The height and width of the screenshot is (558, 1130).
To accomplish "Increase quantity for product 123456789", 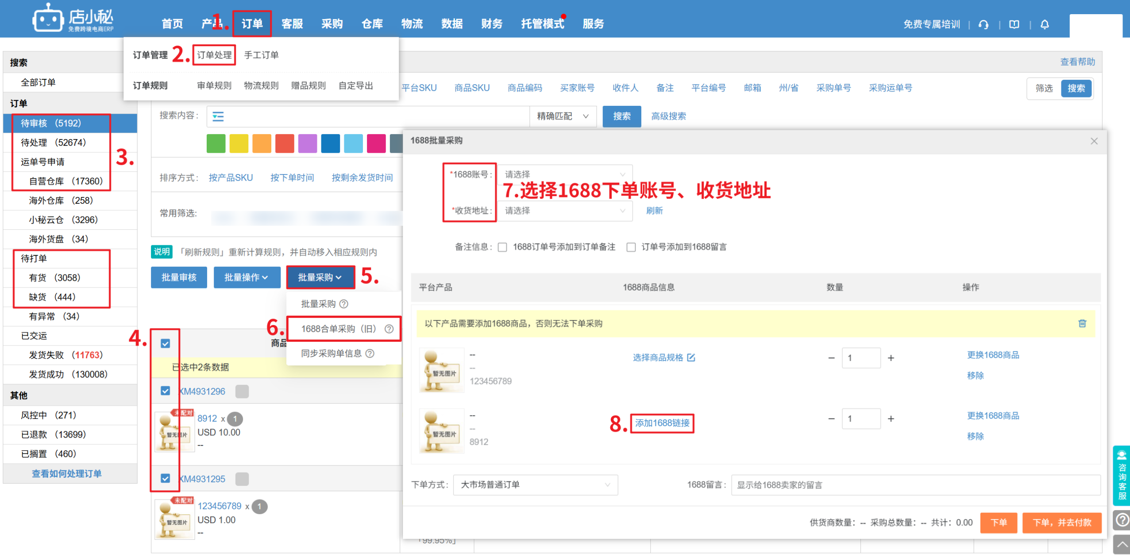I will pyautogui.click(x=891, y=358).
